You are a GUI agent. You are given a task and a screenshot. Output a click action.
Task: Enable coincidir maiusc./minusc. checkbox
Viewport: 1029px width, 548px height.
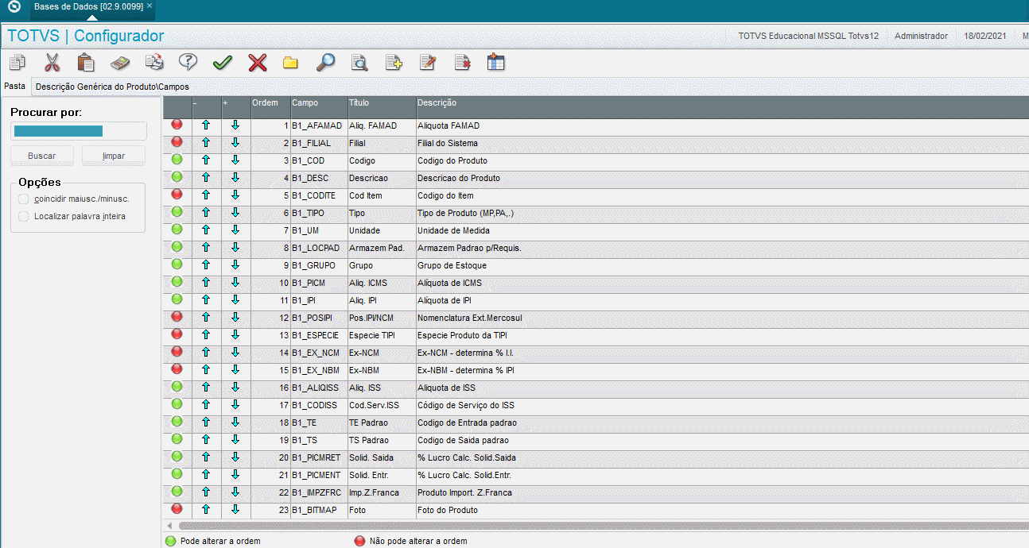coord(24,199)
